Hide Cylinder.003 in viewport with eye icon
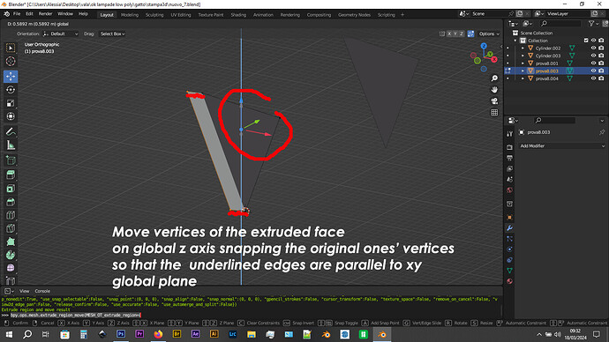609x342 pixels. pyautogui.click(x=593, y=56)
